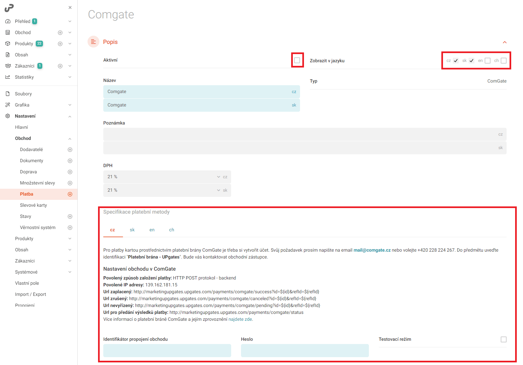Add new Doprava entry via plus icon
523x365 pixels.
(x=70, y=172)
